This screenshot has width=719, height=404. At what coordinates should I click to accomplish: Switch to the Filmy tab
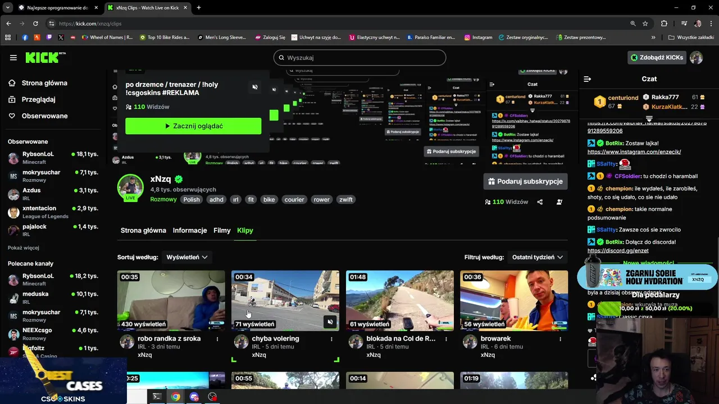click(222, 231)
